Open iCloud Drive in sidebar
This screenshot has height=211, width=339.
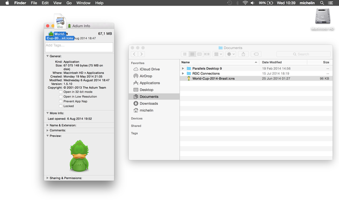(x=150, y=69)
